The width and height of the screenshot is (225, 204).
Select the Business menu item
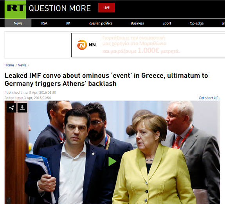[137, 23]
